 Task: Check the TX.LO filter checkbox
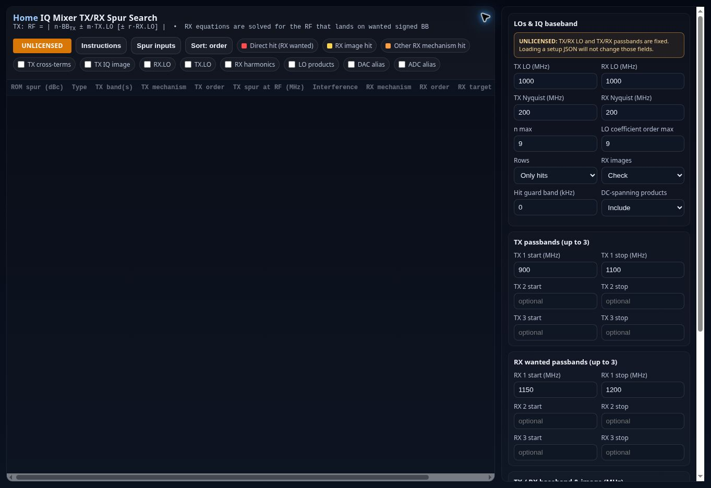(188, 65)
